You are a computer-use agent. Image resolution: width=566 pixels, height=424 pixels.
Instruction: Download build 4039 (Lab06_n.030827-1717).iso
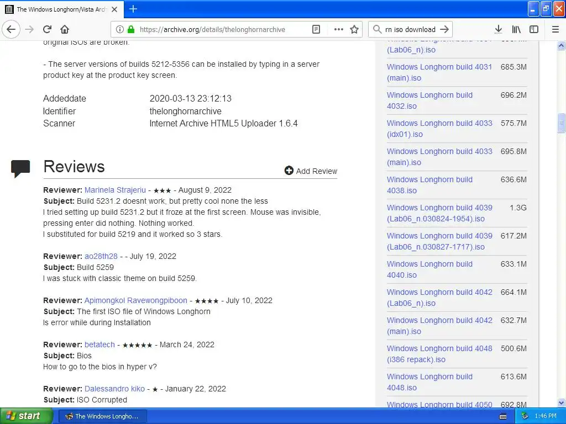click(x=439, y=241)
